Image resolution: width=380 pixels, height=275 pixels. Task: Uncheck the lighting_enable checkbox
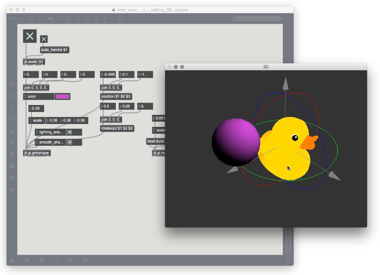click(x=69, y=132)
